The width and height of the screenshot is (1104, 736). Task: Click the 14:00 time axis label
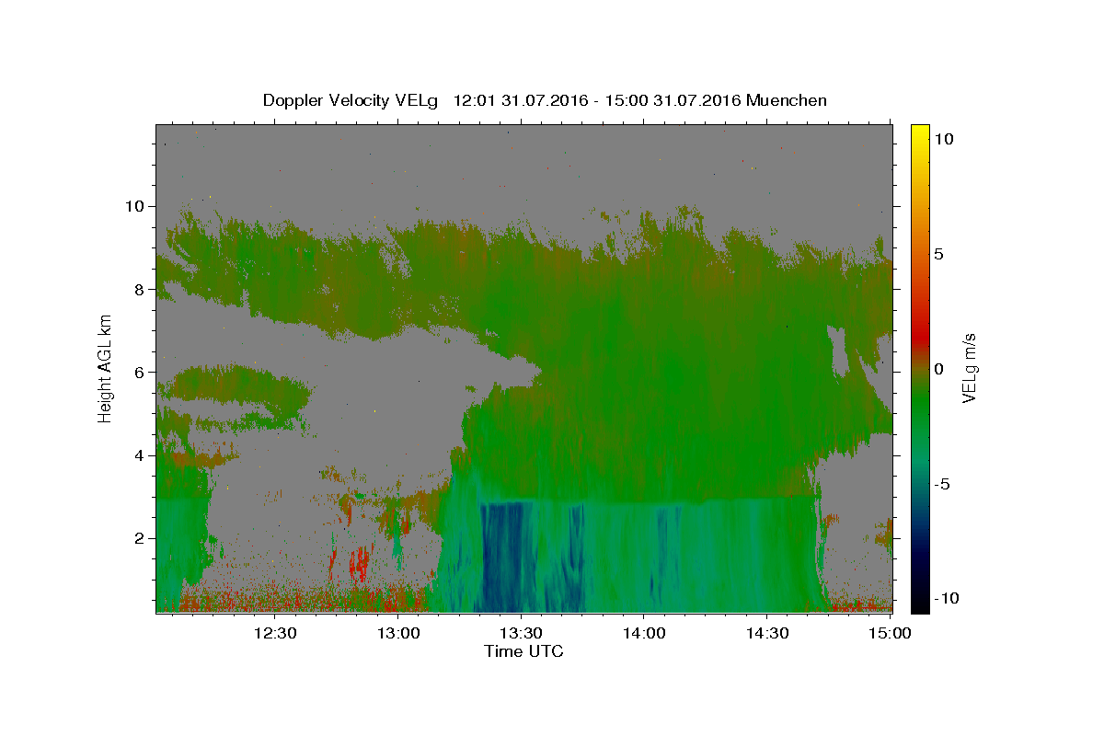(644, 633)
